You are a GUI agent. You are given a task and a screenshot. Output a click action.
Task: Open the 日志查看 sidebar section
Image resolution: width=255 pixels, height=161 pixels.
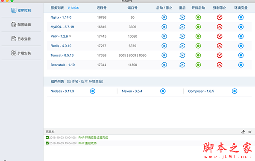(x=21, y=39)
